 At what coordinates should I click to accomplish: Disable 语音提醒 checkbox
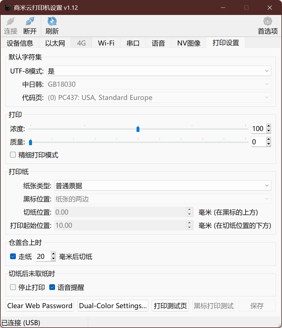(52, 287)
